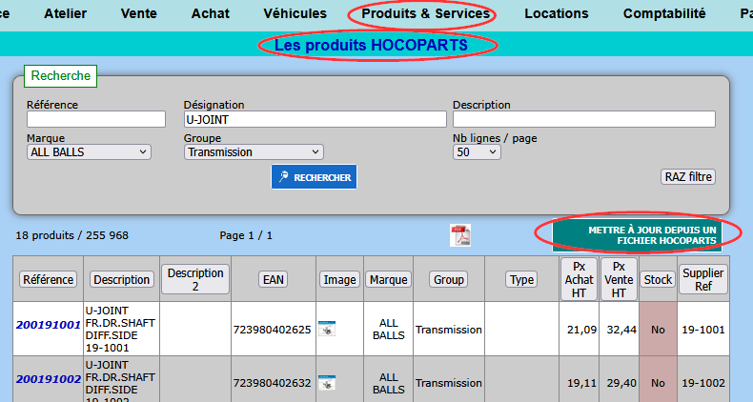Click Mettre à jour depuis un fichier HOCOPARTS
Screen dimensions: 753x402
[x=637, y=235]
